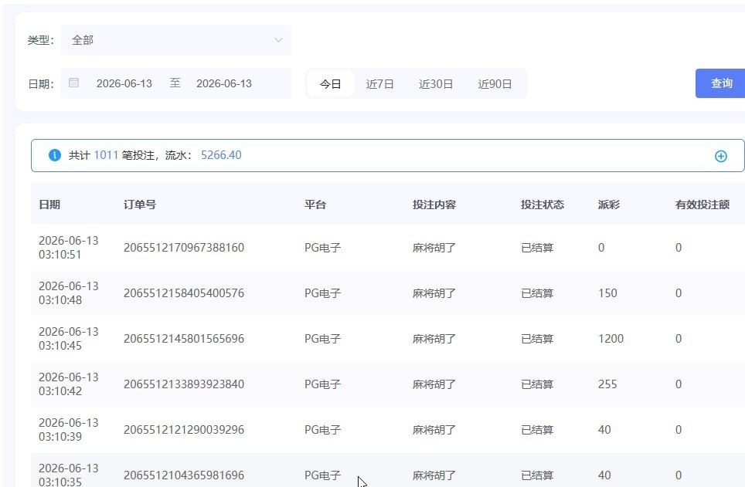The image size is (745, 487).
Task: Click order number 2065512121290039296
Action: (184, 430)
